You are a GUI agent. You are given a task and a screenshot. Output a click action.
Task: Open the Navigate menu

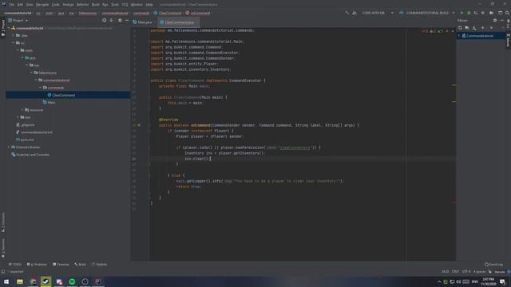tap(42, 5)
